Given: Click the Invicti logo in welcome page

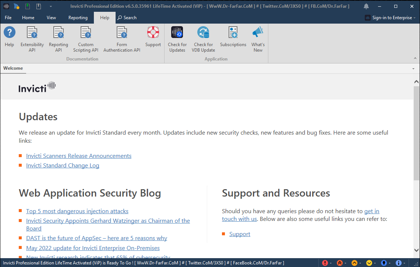Looking at the screenshot, I should coord(37,87).
